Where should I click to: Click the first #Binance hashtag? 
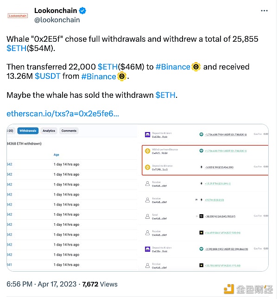[173, 67]
